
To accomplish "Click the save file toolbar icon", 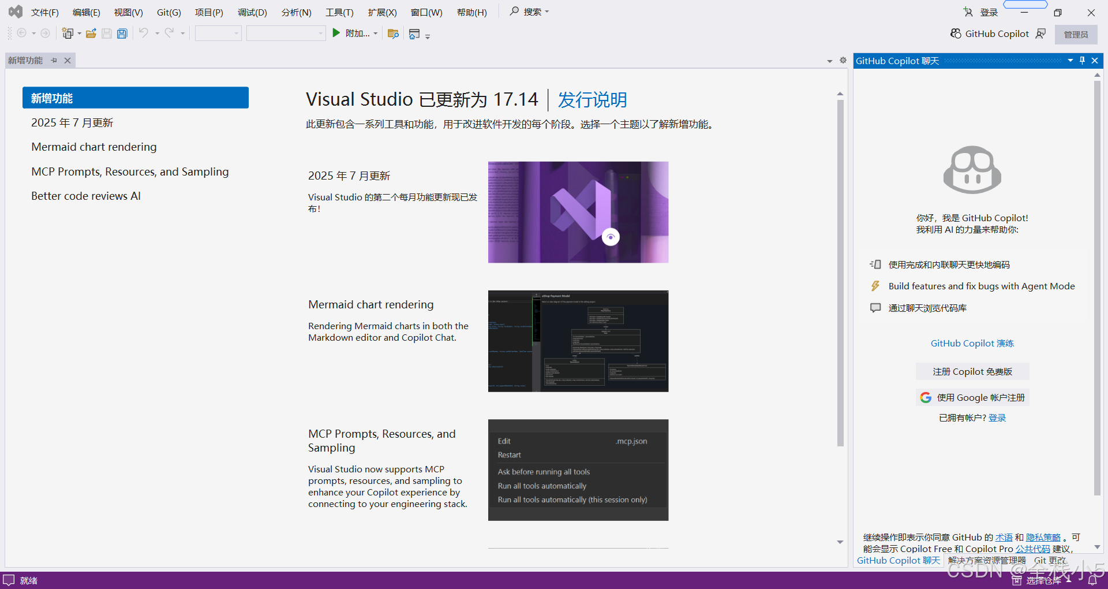I will click(x=107, y=33).
